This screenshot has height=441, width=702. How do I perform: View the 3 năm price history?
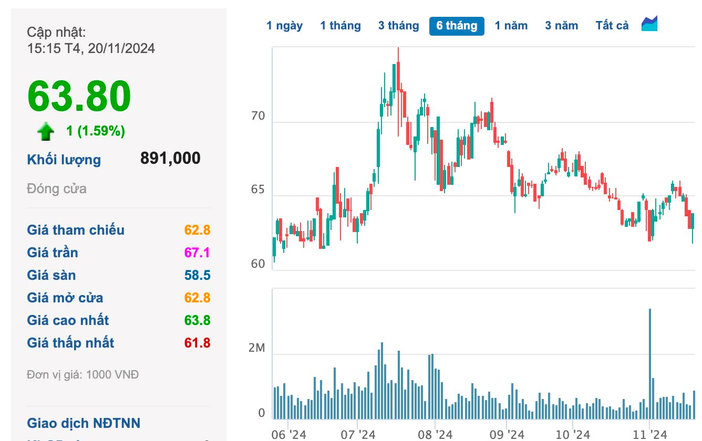pyautogui.click(x=561, y=26)
